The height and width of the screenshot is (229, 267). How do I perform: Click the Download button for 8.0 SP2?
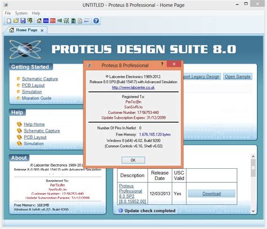211,194
